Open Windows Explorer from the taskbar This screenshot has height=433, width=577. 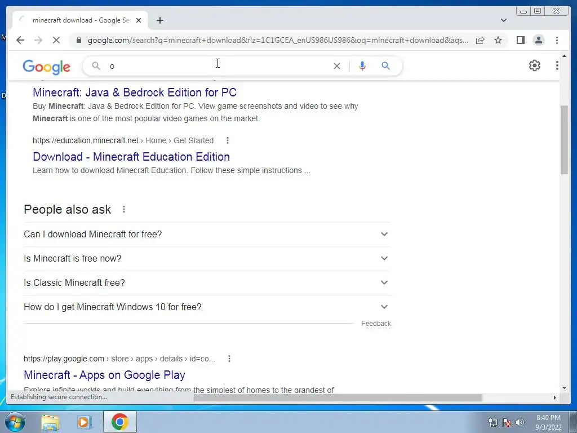50,422
